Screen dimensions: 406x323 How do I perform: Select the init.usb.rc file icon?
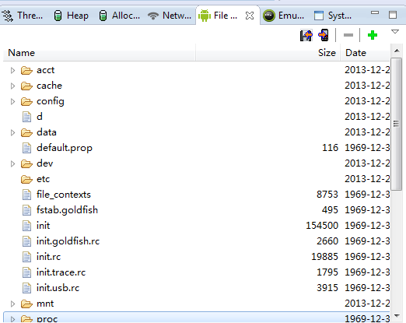click(26, 288)
